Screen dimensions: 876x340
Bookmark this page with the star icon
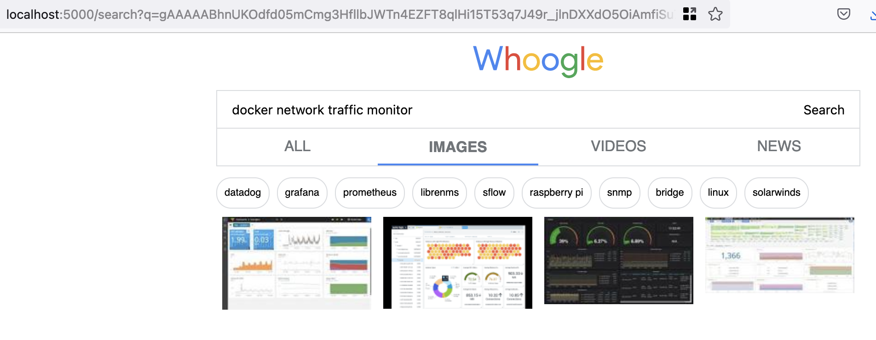tap(715, 14)
